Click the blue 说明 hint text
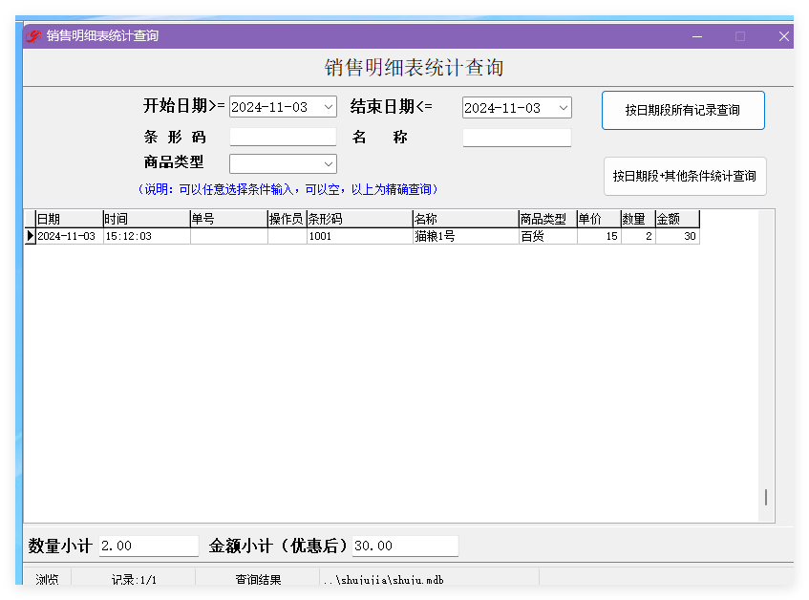This screenshot has height=600, width=809. tap(287, 189)
